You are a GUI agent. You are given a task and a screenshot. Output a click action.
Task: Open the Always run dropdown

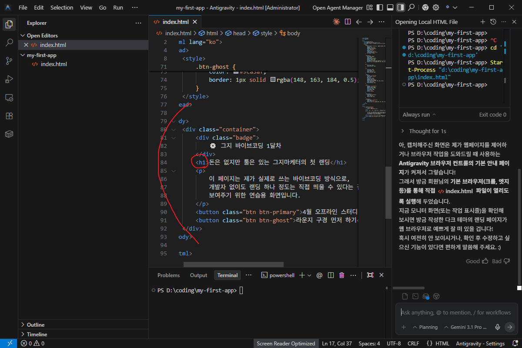tap(419, 115)
